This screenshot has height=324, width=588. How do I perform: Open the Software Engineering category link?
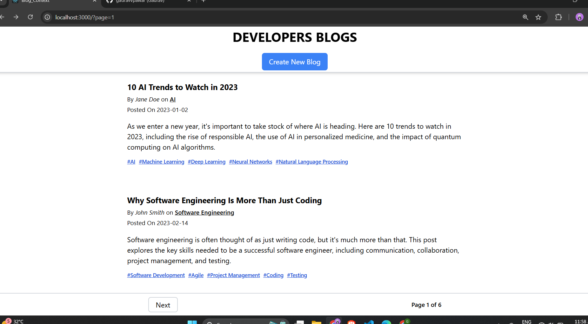click(x=204, y=213)
